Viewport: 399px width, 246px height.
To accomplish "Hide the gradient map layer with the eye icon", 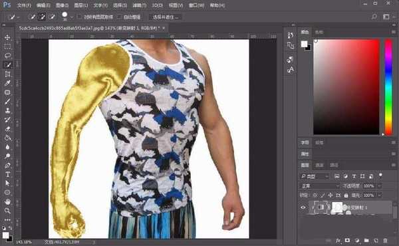I will point(303,207).
